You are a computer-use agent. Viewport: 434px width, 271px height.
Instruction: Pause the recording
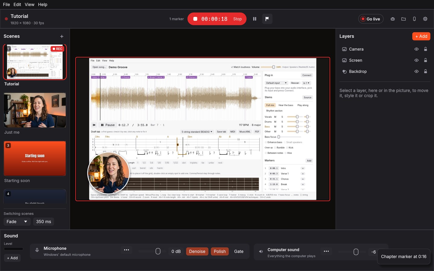255,19
